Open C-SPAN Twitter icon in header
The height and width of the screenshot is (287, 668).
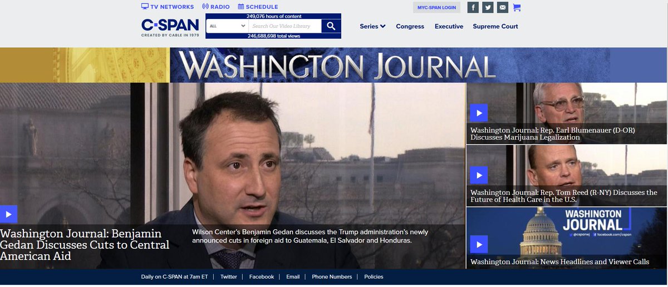(x=488, y=7)
